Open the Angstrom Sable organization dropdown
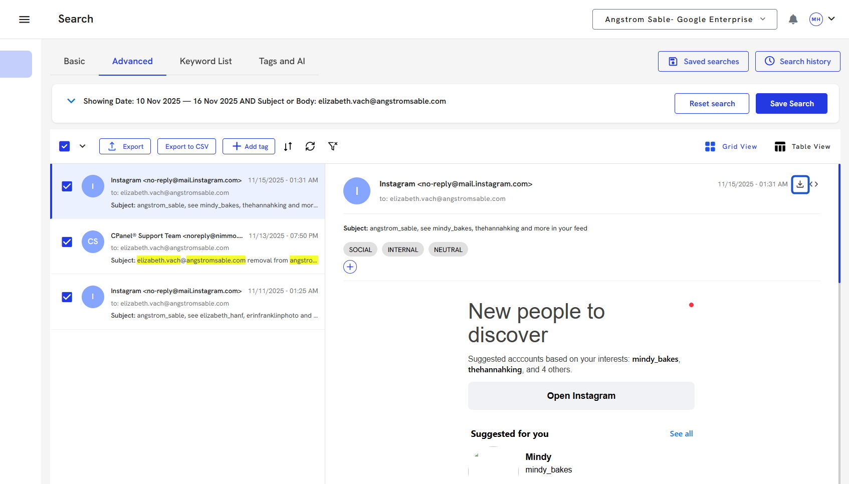849x484 pixels. pos(685,20)
